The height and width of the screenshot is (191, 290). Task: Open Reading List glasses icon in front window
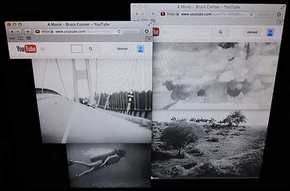(x=13, y=38)
